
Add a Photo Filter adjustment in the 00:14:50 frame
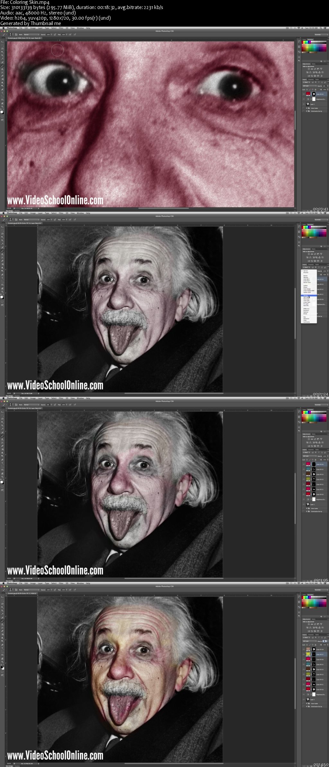click(316, 628)
